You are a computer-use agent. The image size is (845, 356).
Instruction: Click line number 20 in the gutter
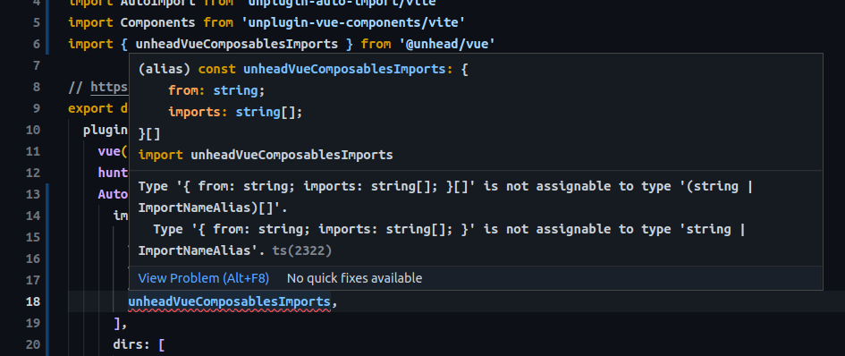(x=33, y=344)
